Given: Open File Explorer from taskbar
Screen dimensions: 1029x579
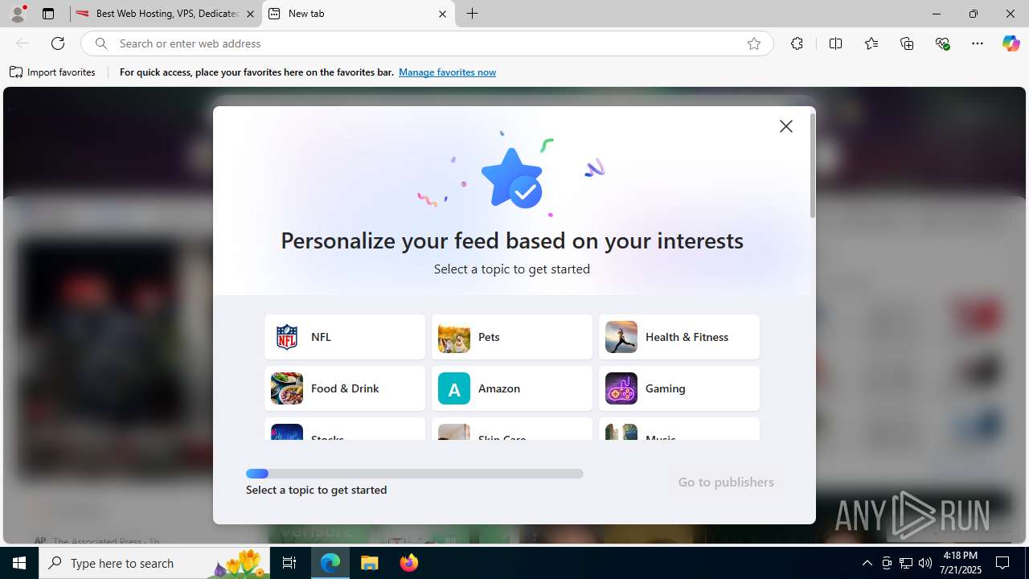Looking at the screenshot, I should pyautogui.click(x=370, y=563).
